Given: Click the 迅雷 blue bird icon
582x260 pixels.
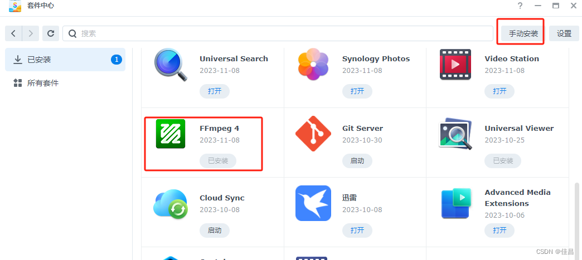Looking at the screenshot, I should tap(313, 203).
